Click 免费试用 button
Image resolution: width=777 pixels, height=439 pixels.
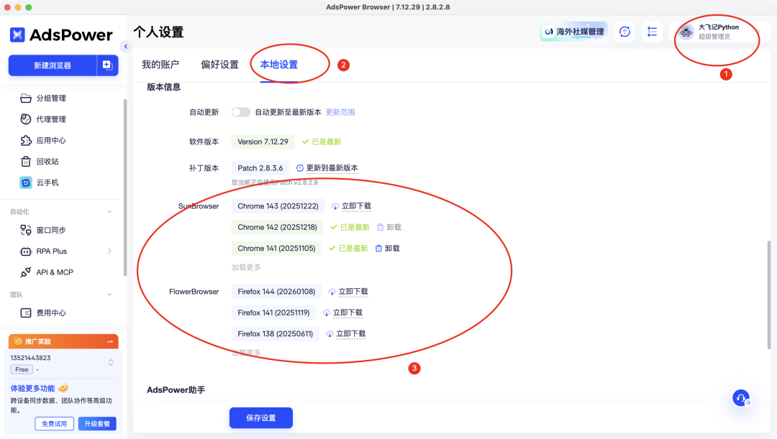[54, 424]
